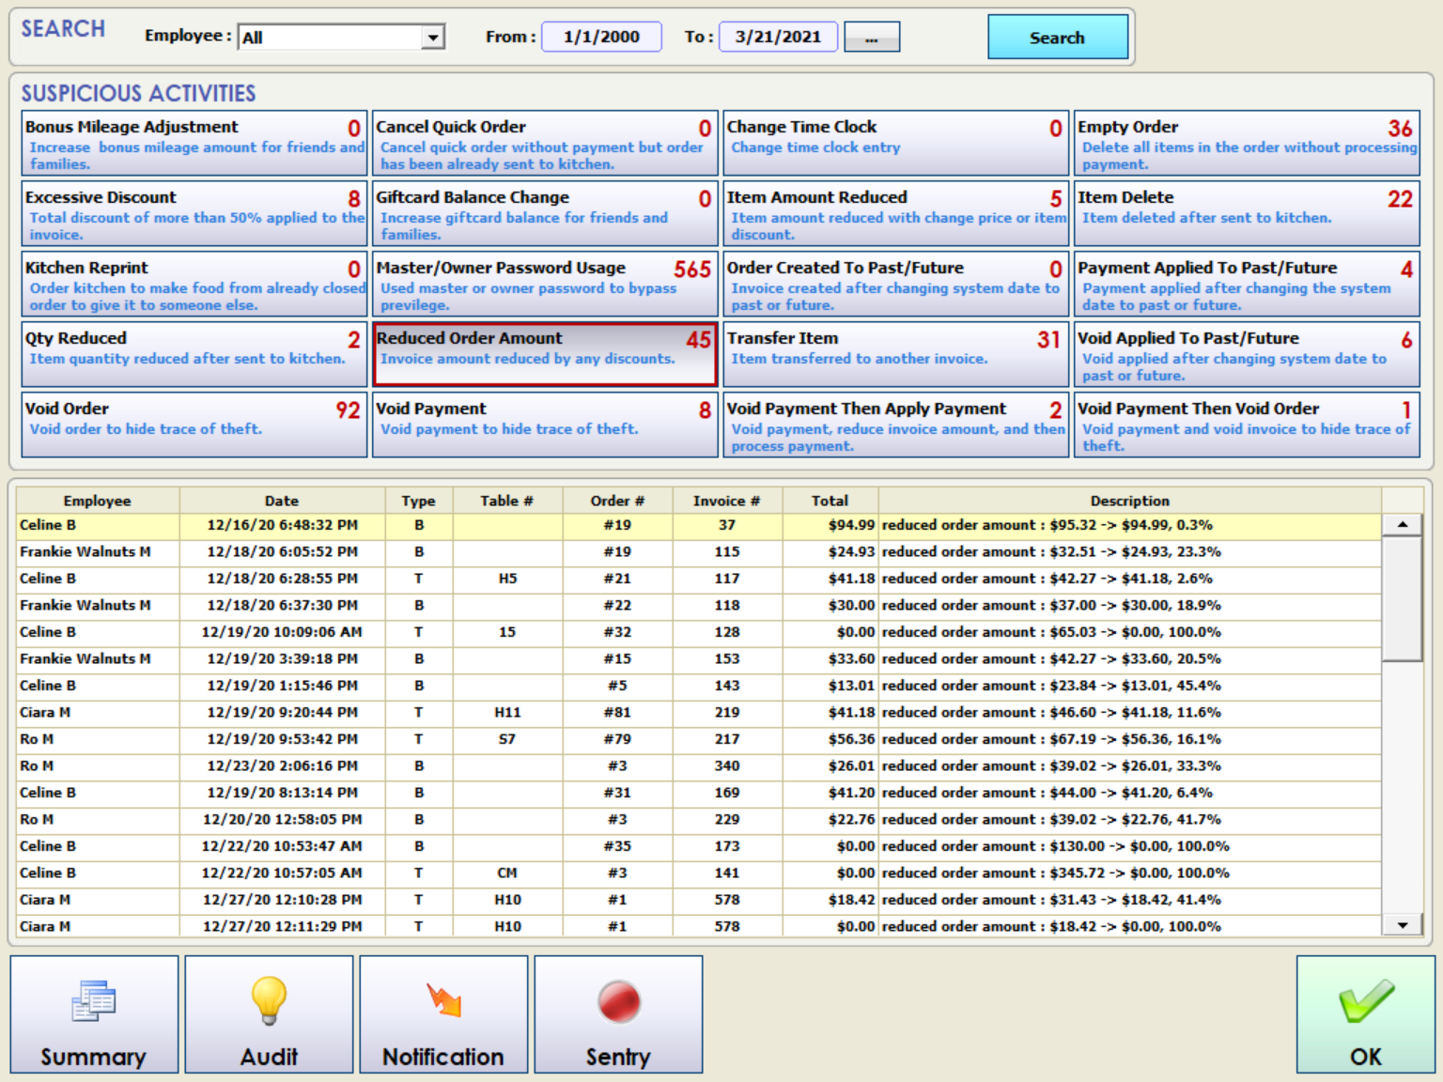Click the Search button
Screen dimensions: 1443x1082
tap(1058, 38)
